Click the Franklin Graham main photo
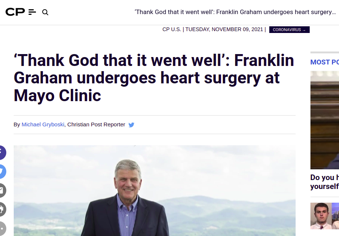Image resolution: width=339 pixels, height=236 pixels. pyautogui.click(x=155, y=191)
